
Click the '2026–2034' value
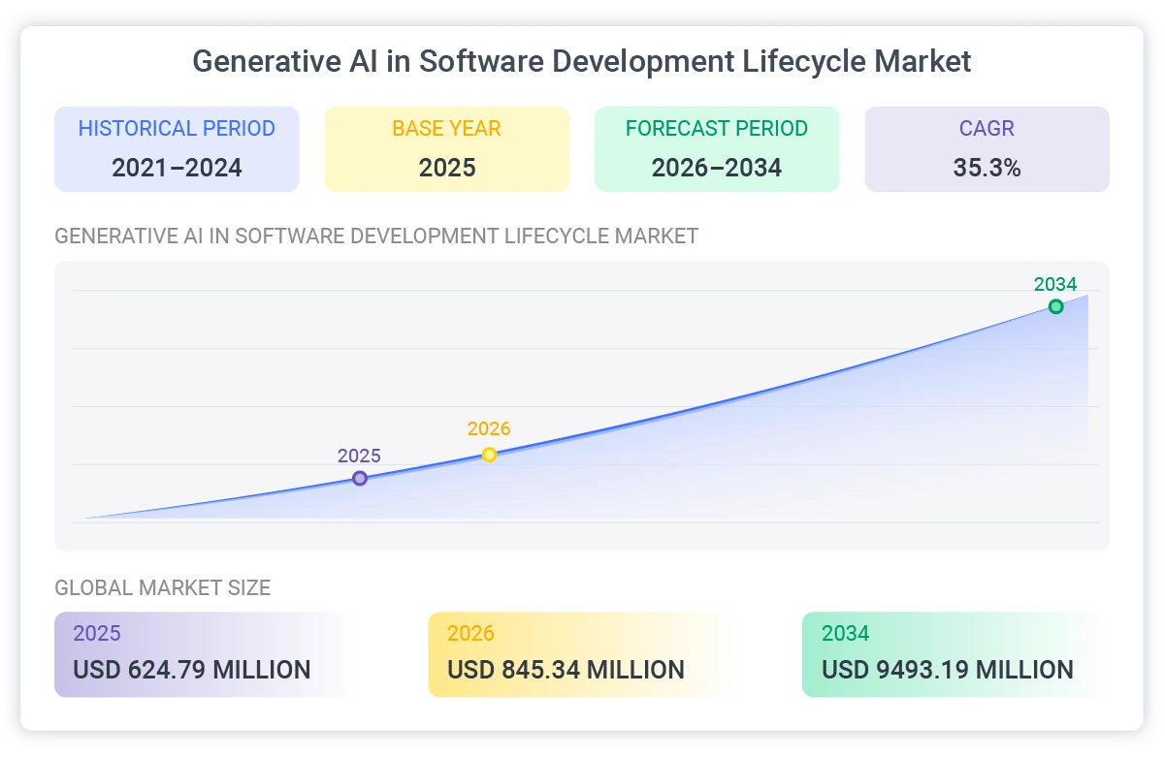click(717, 168)
